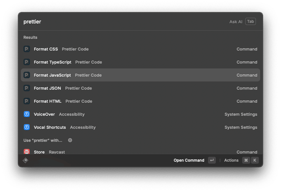Viewport: 281px width, 191px height.
Task: Select the Format HTML command
Action: pos(140,101)
